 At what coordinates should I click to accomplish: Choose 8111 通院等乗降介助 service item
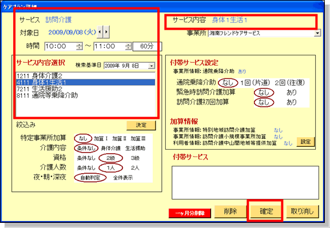[x=85, y=95]
